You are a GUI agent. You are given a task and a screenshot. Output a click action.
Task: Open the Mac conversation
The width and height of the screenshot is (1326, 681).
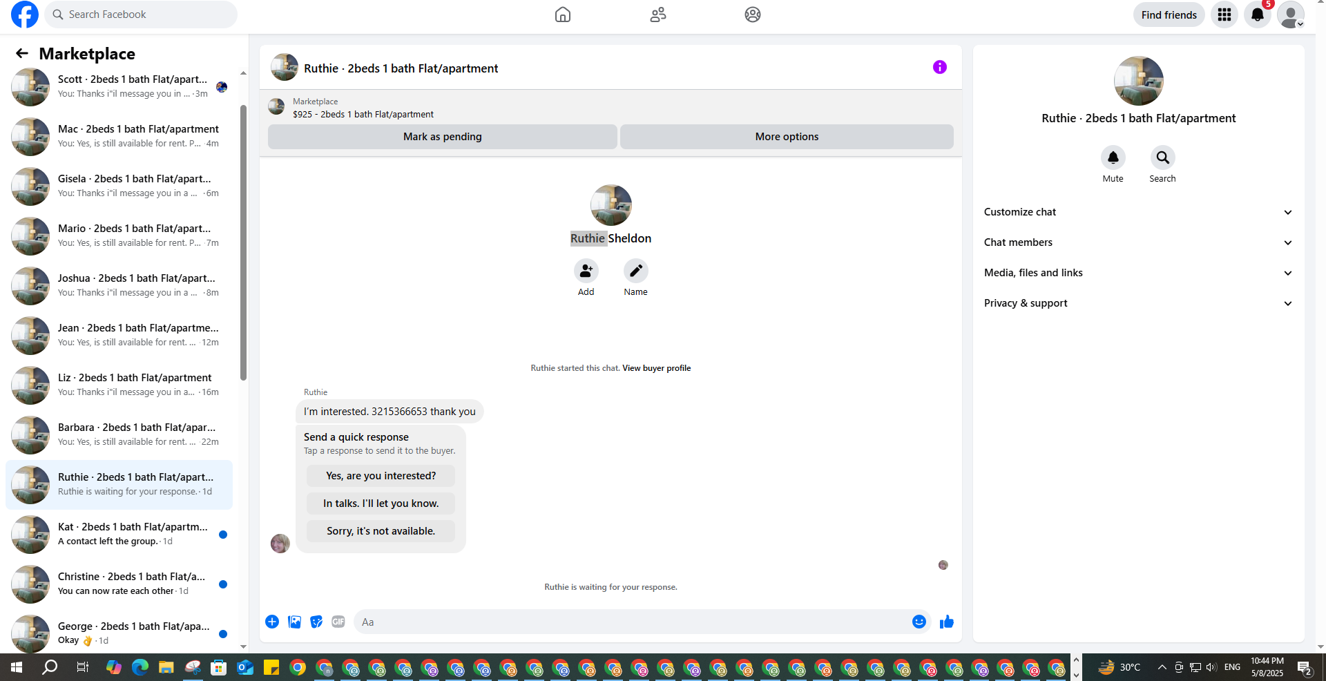[119, 137]
